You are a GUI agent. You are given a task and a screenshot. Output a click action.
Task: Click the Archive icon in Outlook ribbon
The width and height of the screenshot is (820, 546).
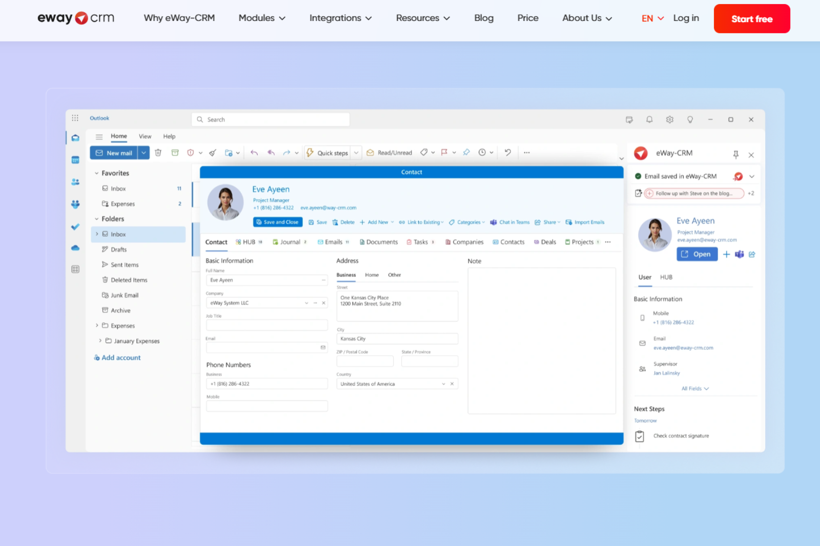175,153
